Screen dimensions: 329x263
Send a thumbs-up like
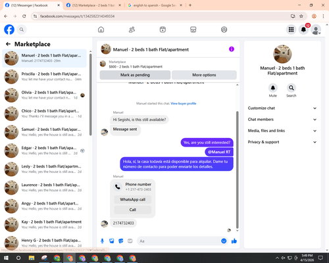click(234, 241)
